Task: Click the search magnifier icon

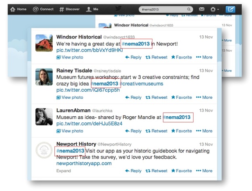Action: coord(189,9)
